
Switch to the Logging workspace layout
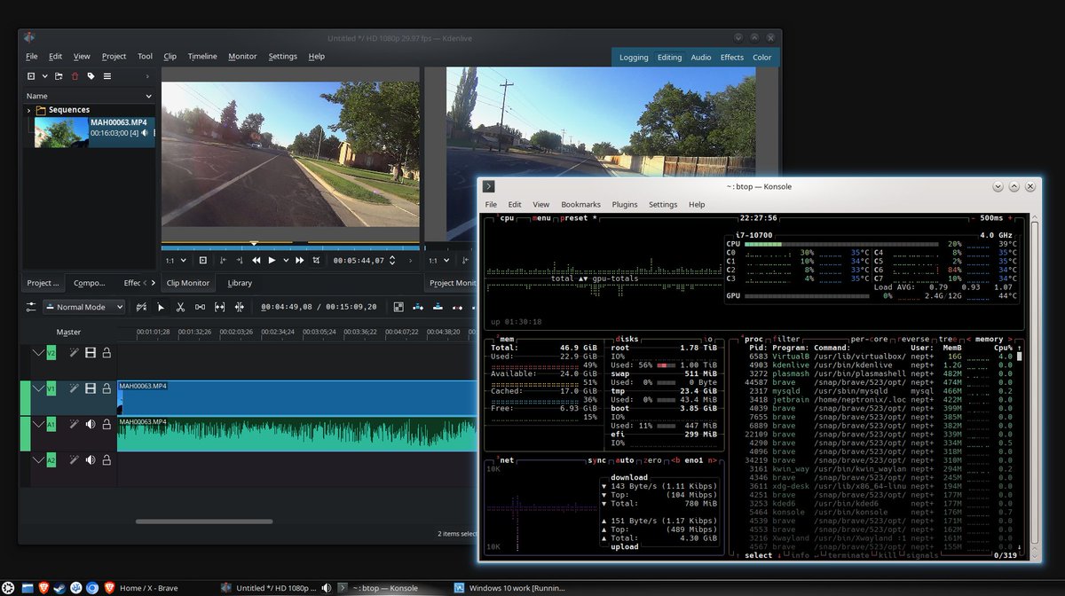pos(634,57)
